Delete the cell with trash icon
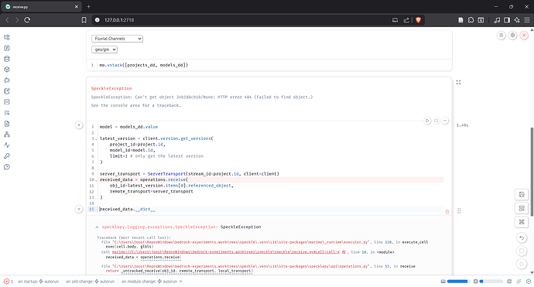The height and width of the screenshot is (287, 534). click(447, 212)
